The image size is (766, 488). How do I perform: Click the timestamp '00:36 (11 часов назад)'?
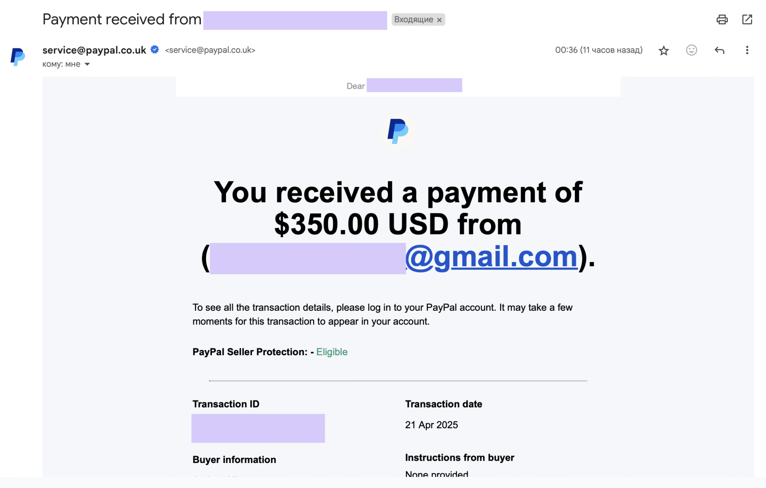598,50
